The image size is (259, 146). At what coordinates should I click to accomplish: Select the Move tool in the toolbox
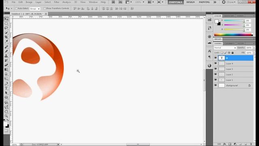(x=6, y=19)
